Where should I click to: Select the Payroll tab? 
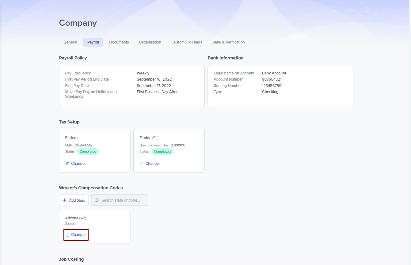pyautogui.click(x=93, y=42)
